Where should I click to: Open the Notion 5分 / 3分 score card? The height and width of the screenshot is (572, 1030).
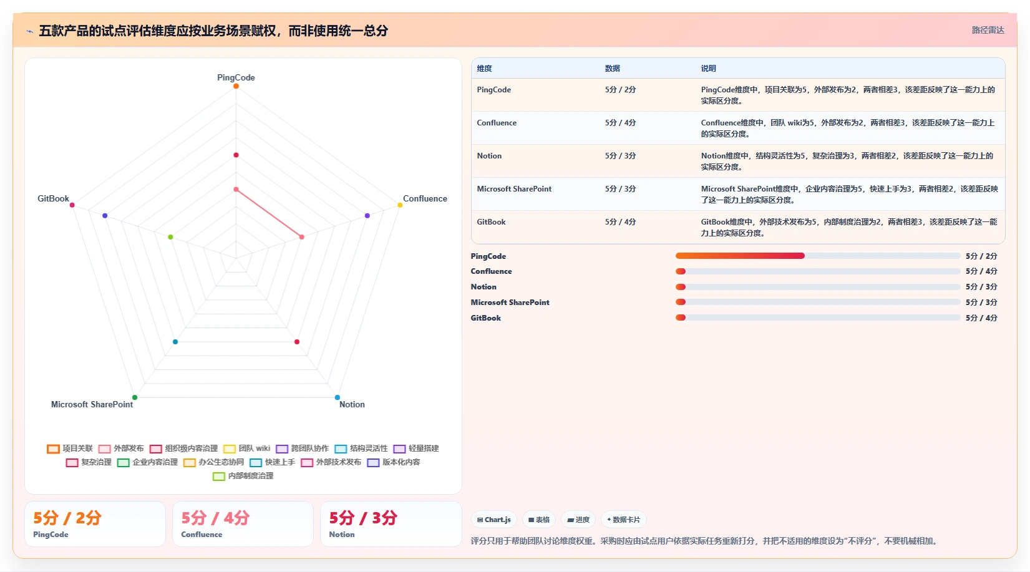(391, 524)
